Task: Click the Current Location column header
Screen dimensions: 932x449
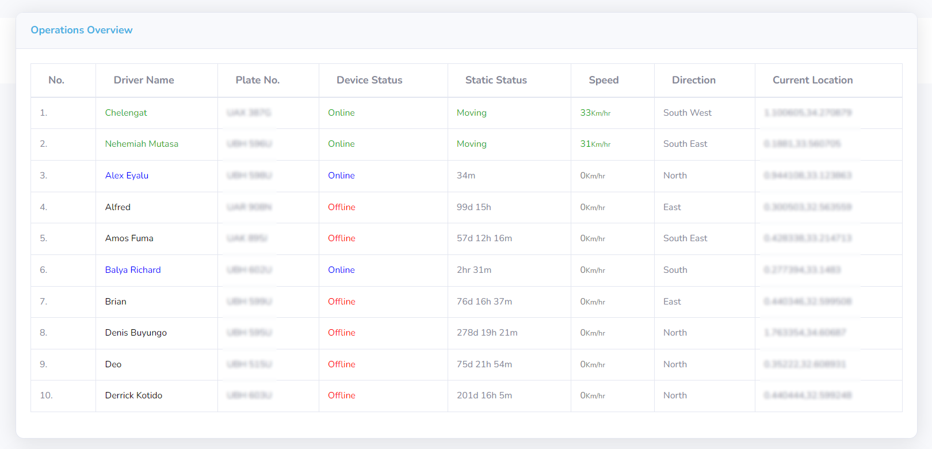Action: pos(812,80)
